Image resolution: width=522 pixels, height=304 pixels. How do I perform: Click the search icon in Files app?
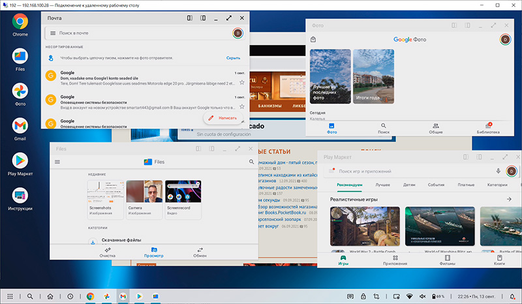click(x=251, y=162)
